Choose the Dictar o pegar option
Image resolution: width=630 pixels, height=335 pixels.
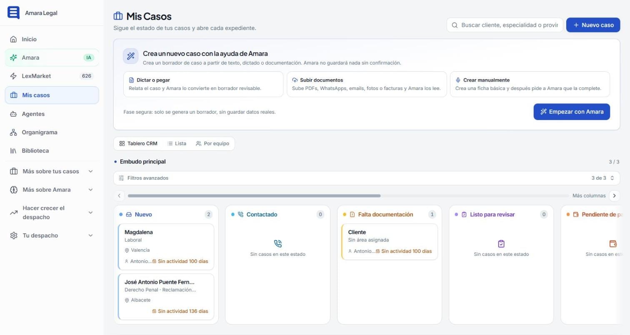tap(203, 84)
